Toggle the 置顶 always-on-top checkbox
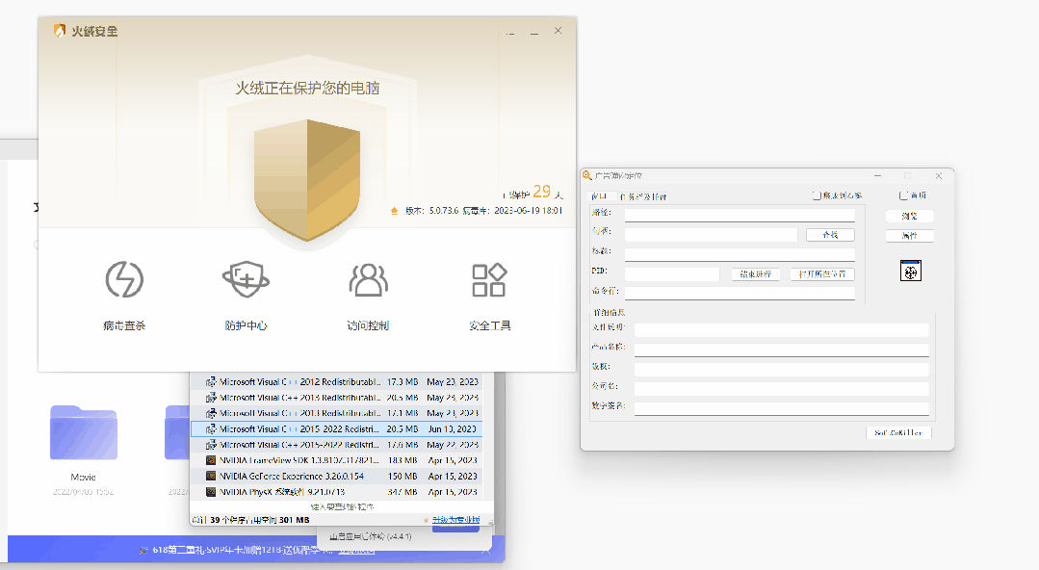 pos(903,195)
